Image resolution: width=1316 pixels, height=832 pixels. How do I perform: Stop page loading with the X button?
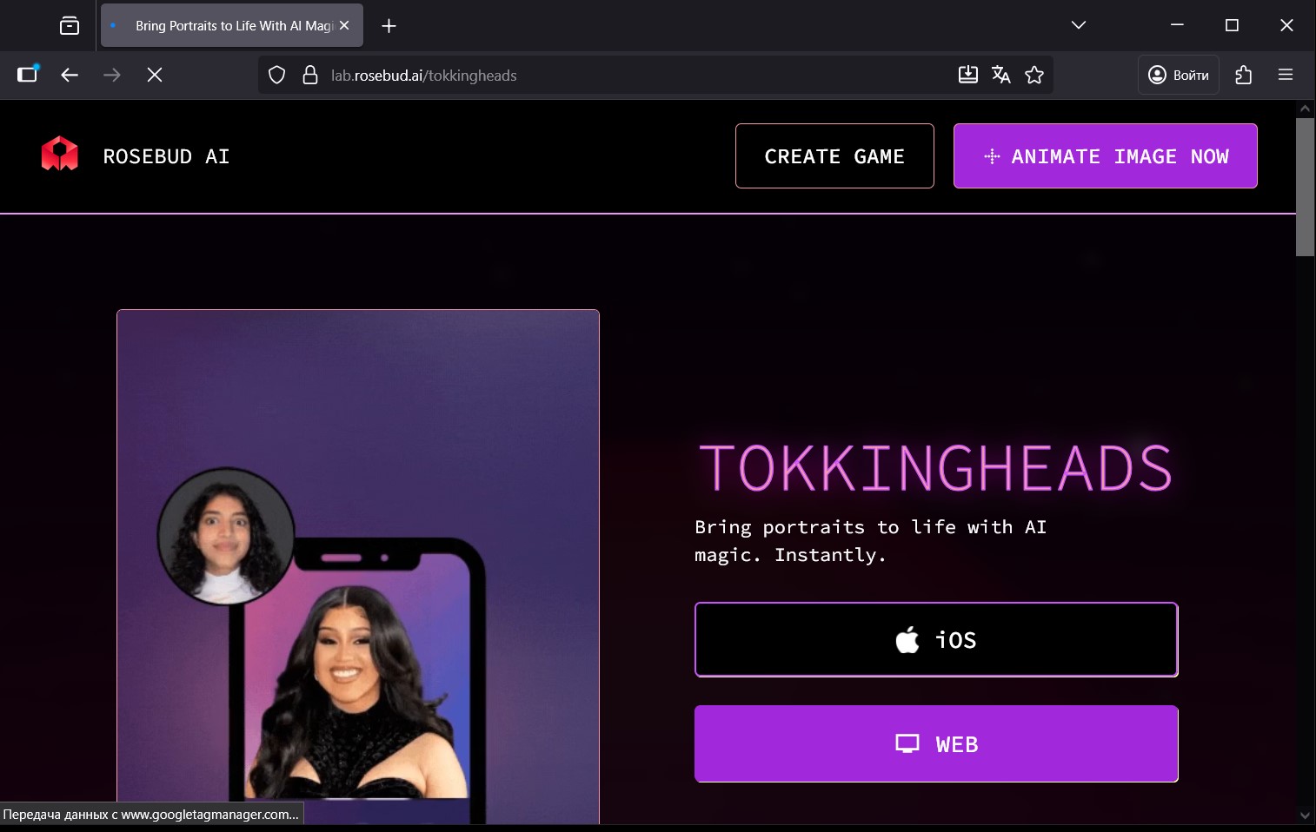click(155, 75)
